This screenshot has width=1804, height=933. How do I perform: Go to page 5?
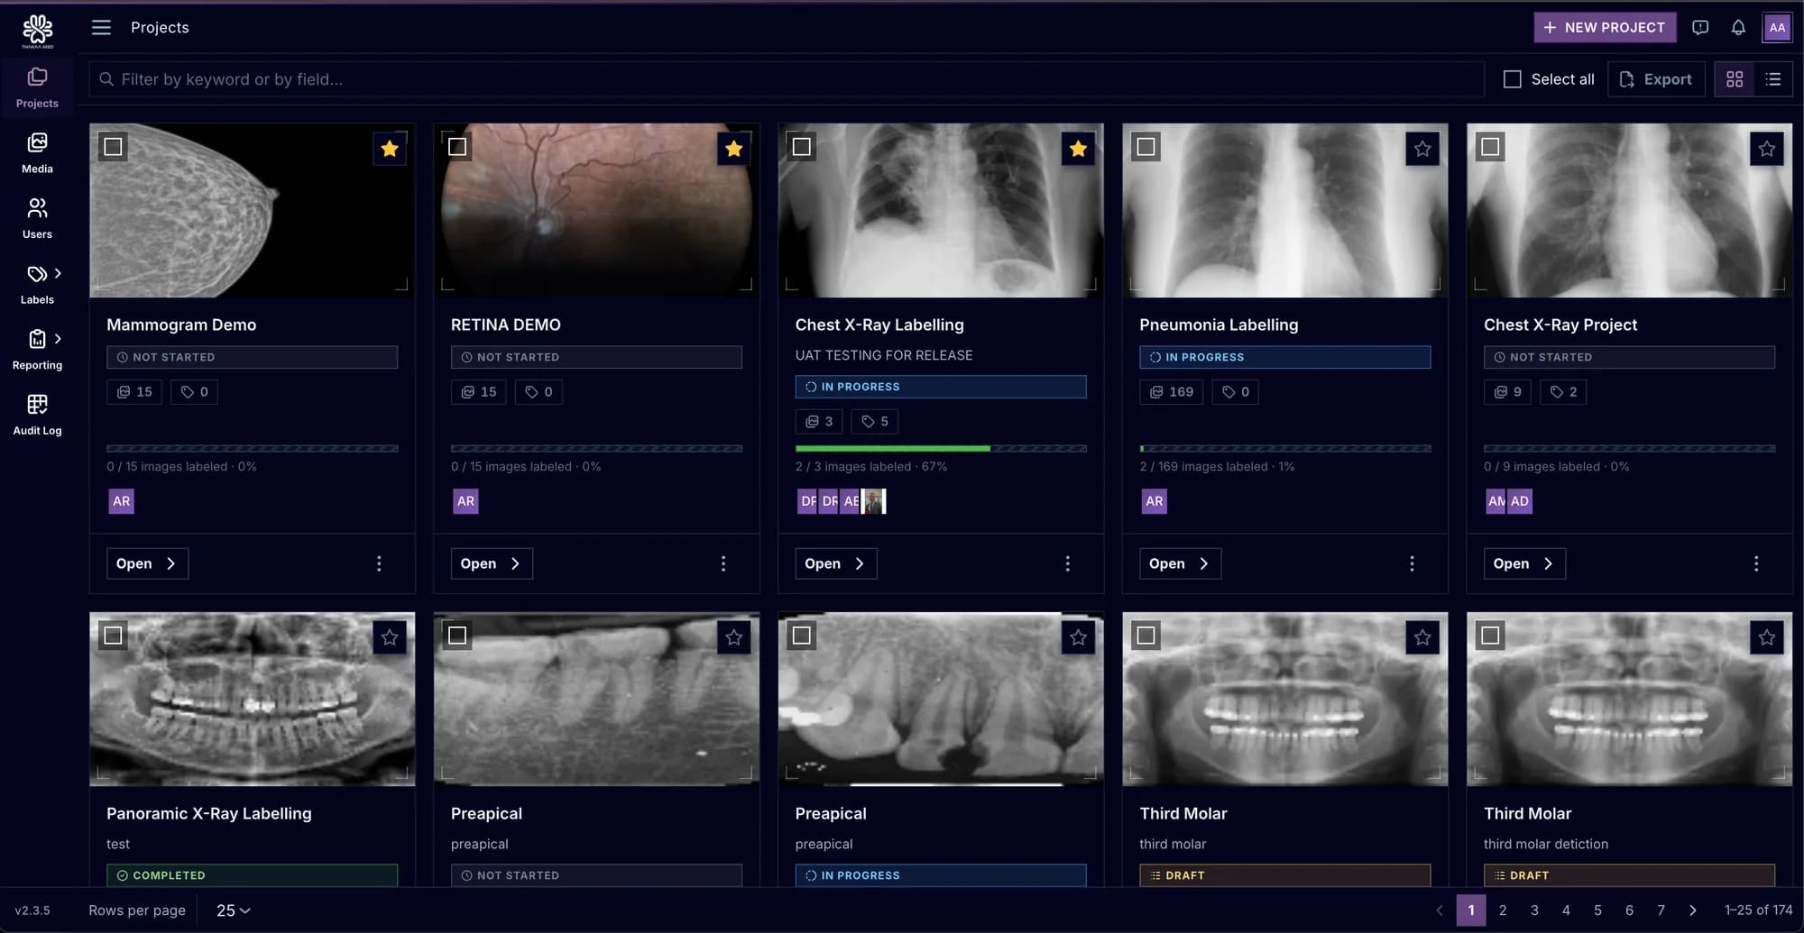(x=1597, y=910)
